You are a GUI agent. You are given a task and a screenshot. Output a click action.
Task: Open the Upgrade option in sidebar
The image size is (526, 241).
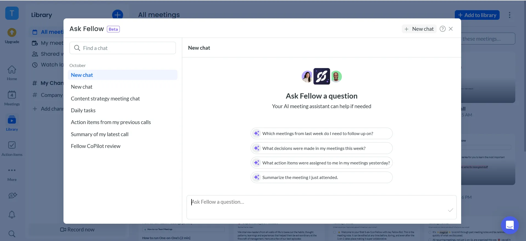[12, 36]
